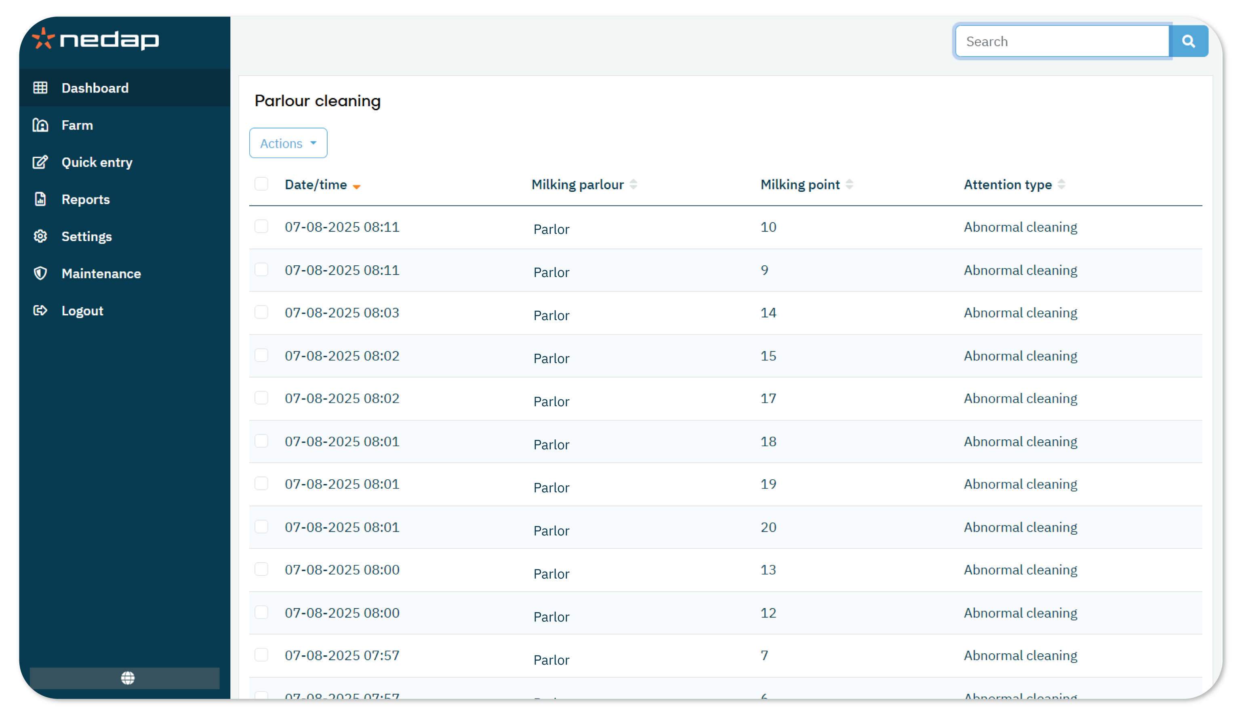
Task: Click the Logout arrow icon
Action: (x=40, y=311)
